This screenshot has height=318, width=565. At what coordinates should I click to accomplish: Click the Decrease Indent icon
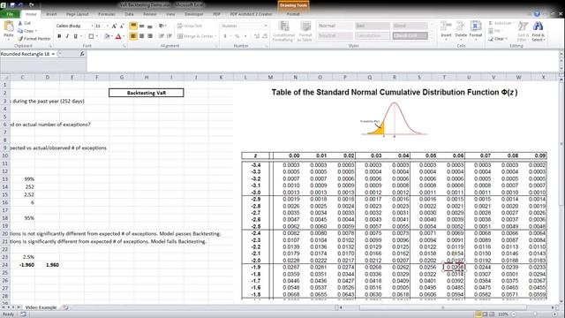coord(162,36)
